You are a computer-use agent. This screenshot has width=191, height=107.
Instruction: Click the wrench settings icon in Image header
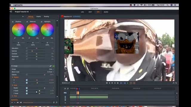[50, 66]
